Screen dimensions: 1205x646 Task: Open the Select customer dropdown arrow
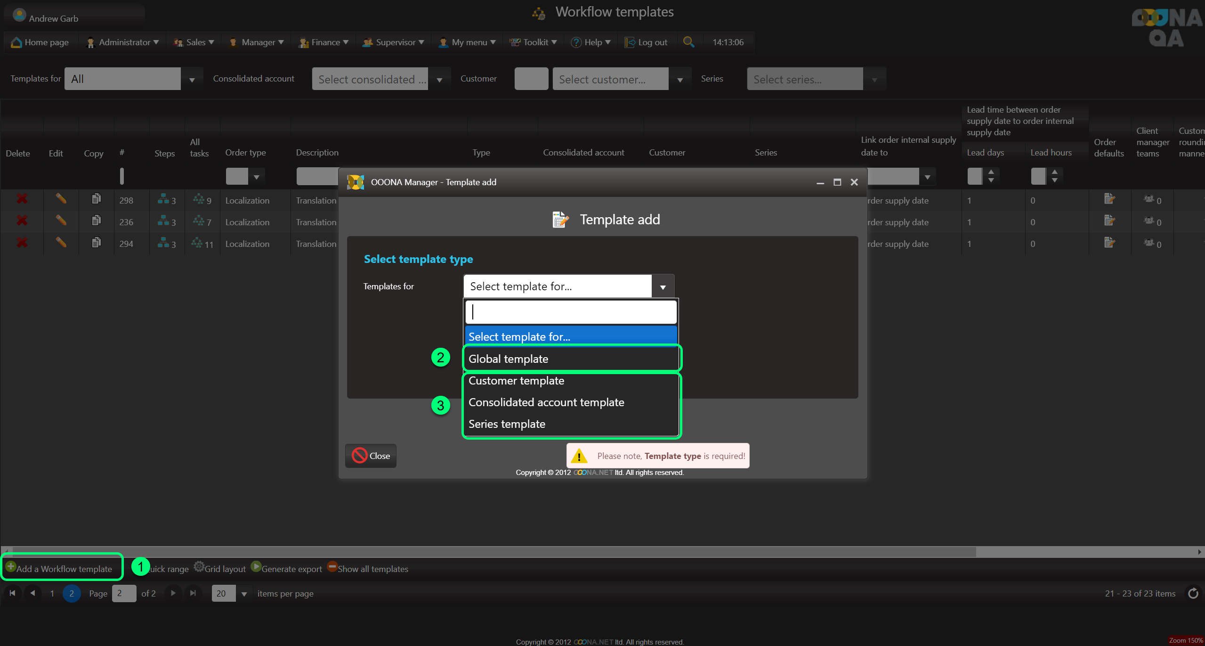(679, 80)
